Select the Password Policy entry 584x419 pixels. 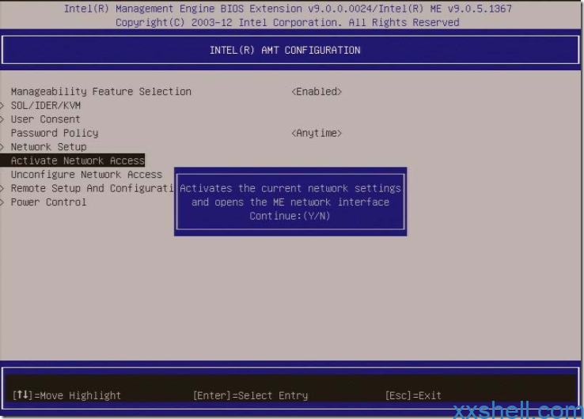tap(55, 133)
